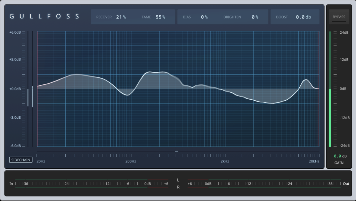Click the +3.0dB scale label

coord(15,60)
